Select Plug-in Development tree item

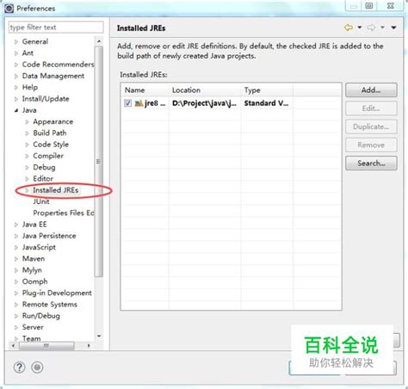click(x=57, y=293)
